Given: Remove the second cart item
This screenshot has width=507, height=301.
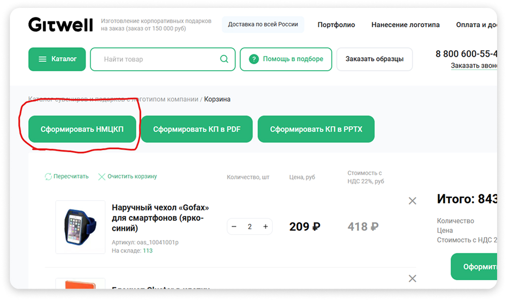Looking at the screenshot, I should (412, 279).
